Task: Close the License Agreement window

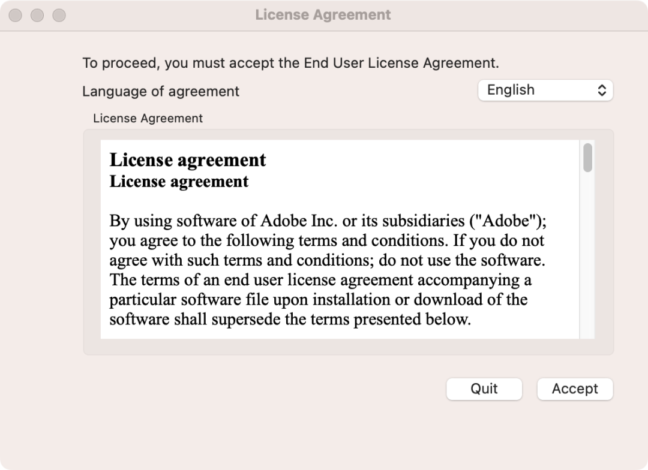Action: pos(16,15)
